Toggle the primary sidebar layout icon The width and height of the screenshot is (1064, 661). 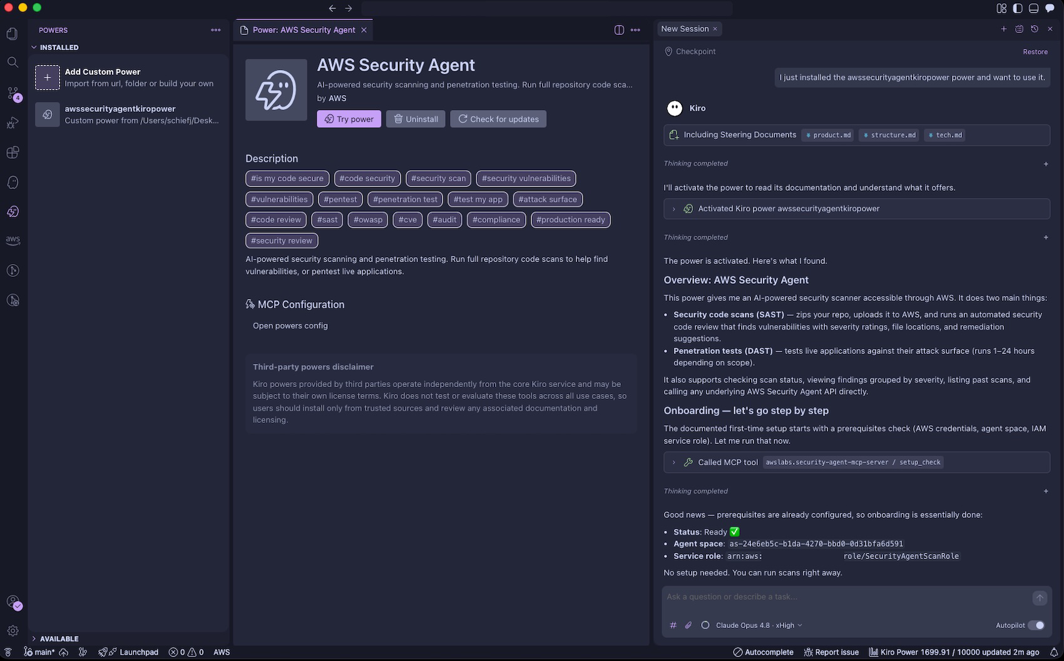pos(1018,8)
